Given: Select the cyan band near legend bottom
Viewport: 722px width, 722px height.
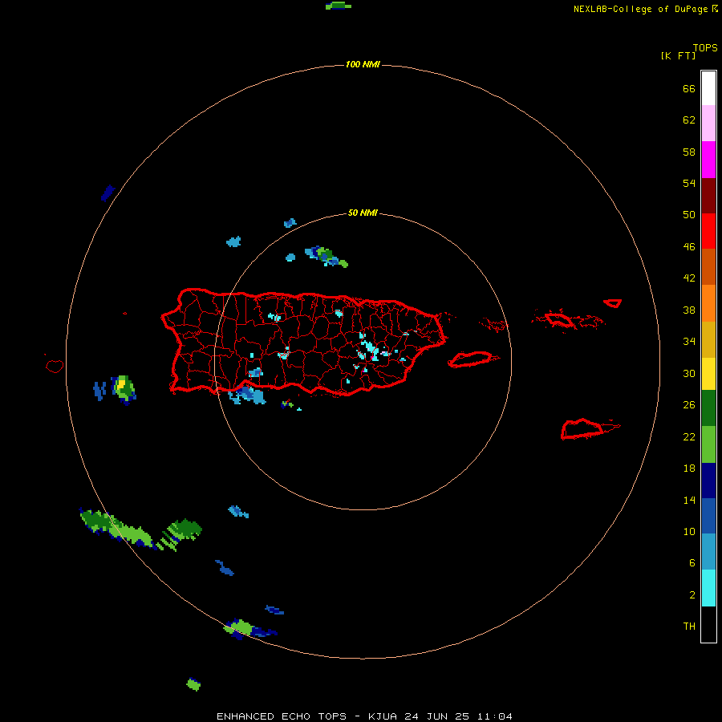Looking at the screenshot, I should tap(708, 588).
